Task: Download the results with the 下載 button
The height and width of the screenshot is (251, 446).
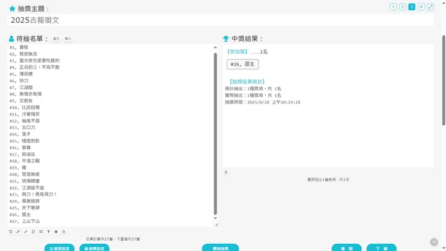Action: pos(382,247)
